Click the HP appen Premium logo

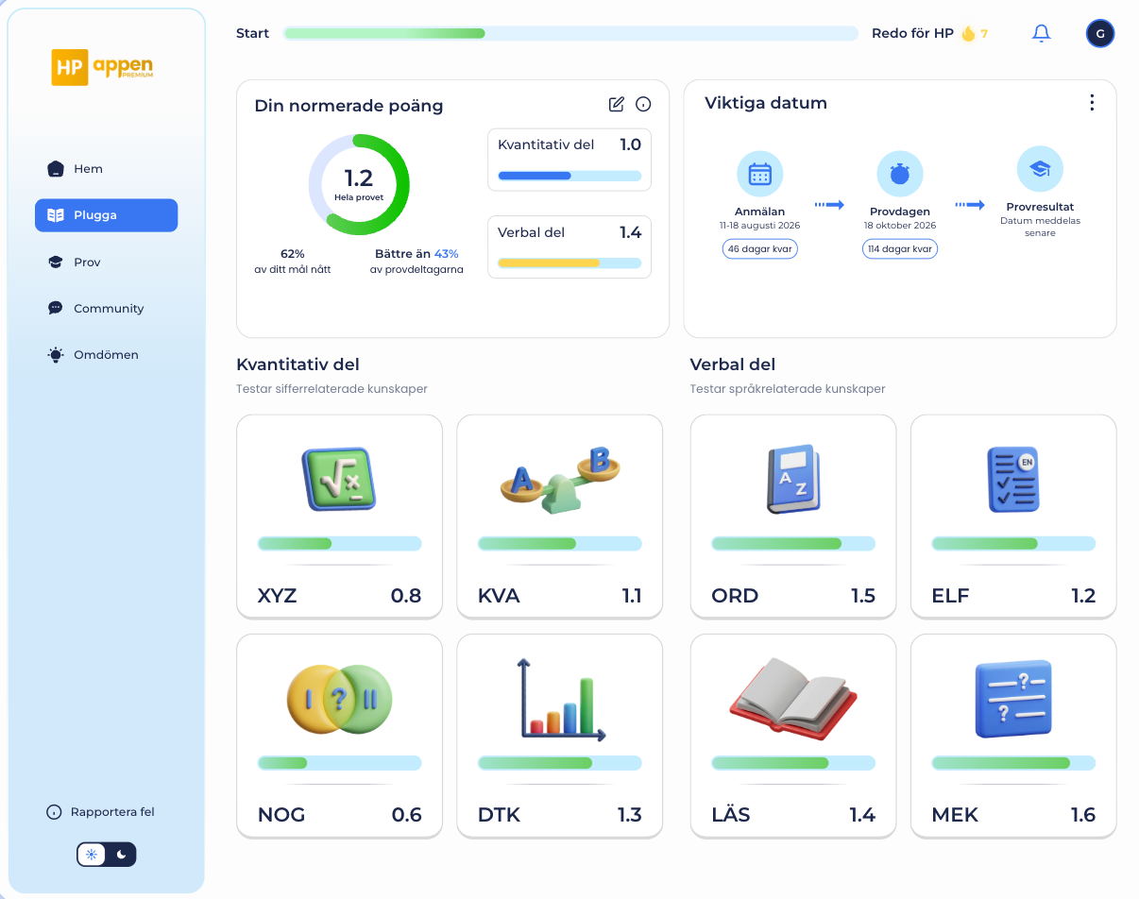(102, 67)
